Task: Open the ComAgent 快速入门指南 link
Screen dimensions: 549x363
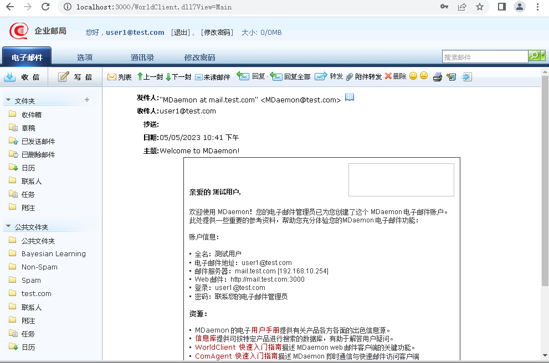Action: 237,356
